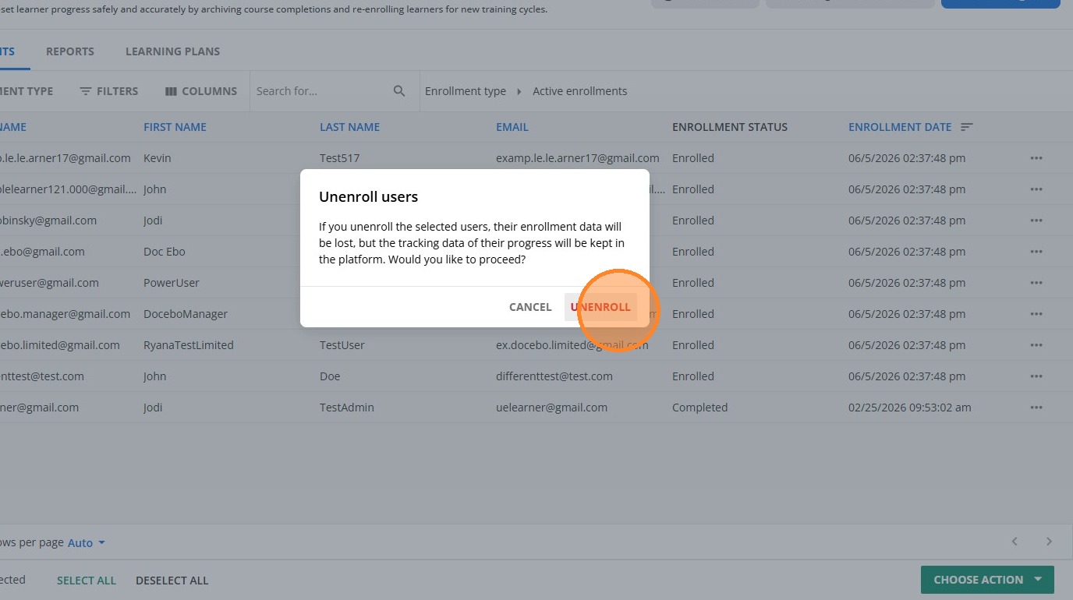Sort by Last Name column header
Screen dimensions: 1073x600
pos(349,127)
